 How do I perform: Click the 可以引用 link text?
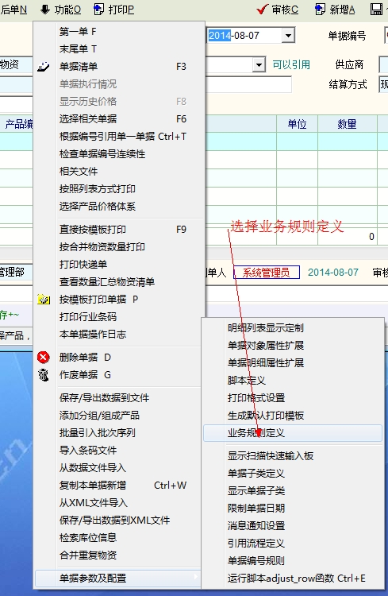pos(291,65)
